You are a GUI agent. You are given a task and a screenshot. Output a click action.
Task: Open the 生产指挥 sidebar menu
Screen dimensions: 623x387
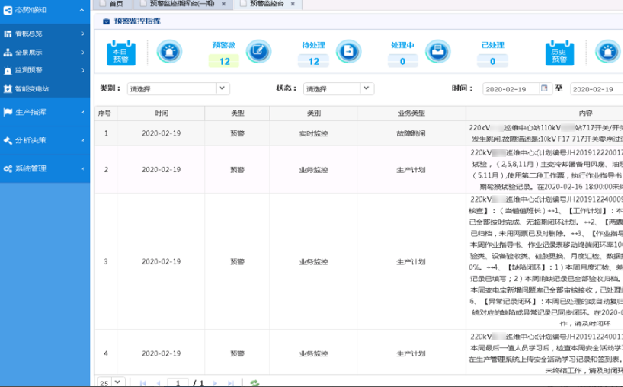point(46,112)
